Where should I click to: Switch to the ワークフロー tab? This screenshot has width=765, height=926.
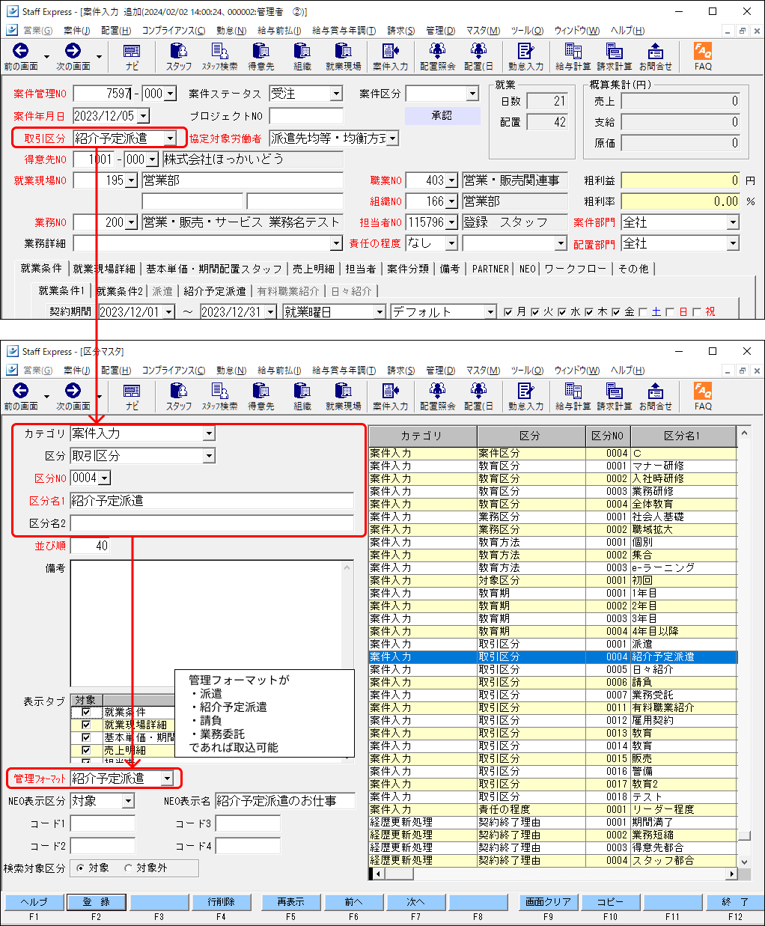[x=576, y=269]
